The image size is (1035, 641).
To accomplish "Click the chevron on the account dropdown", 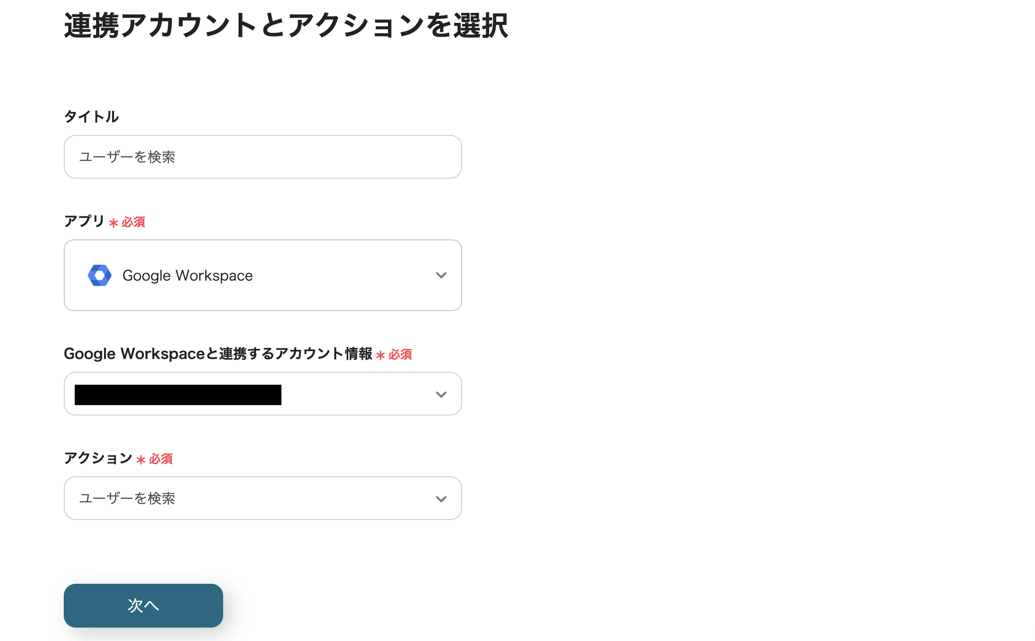I will click(441, 394).
